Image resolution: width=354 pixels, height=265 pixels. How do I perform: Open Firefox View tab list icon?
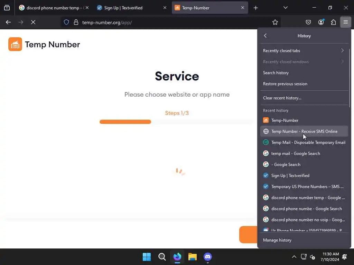click(x=7, y=8)
